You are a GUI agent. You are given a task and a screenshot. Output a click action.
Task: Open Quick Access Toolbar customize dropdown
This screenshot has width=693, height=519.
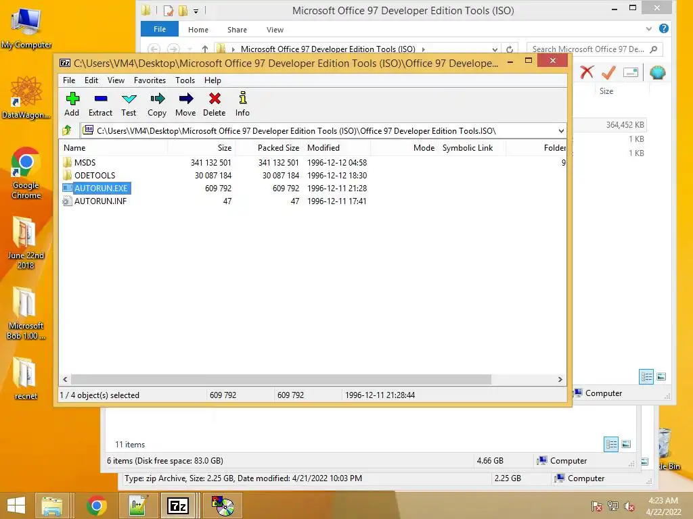click(196, 11)
